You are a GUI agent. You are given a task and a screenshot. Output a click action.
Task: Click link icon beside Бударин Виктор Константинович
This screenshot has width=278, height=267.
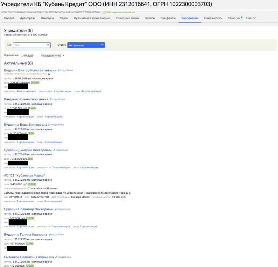pos(59,70)
